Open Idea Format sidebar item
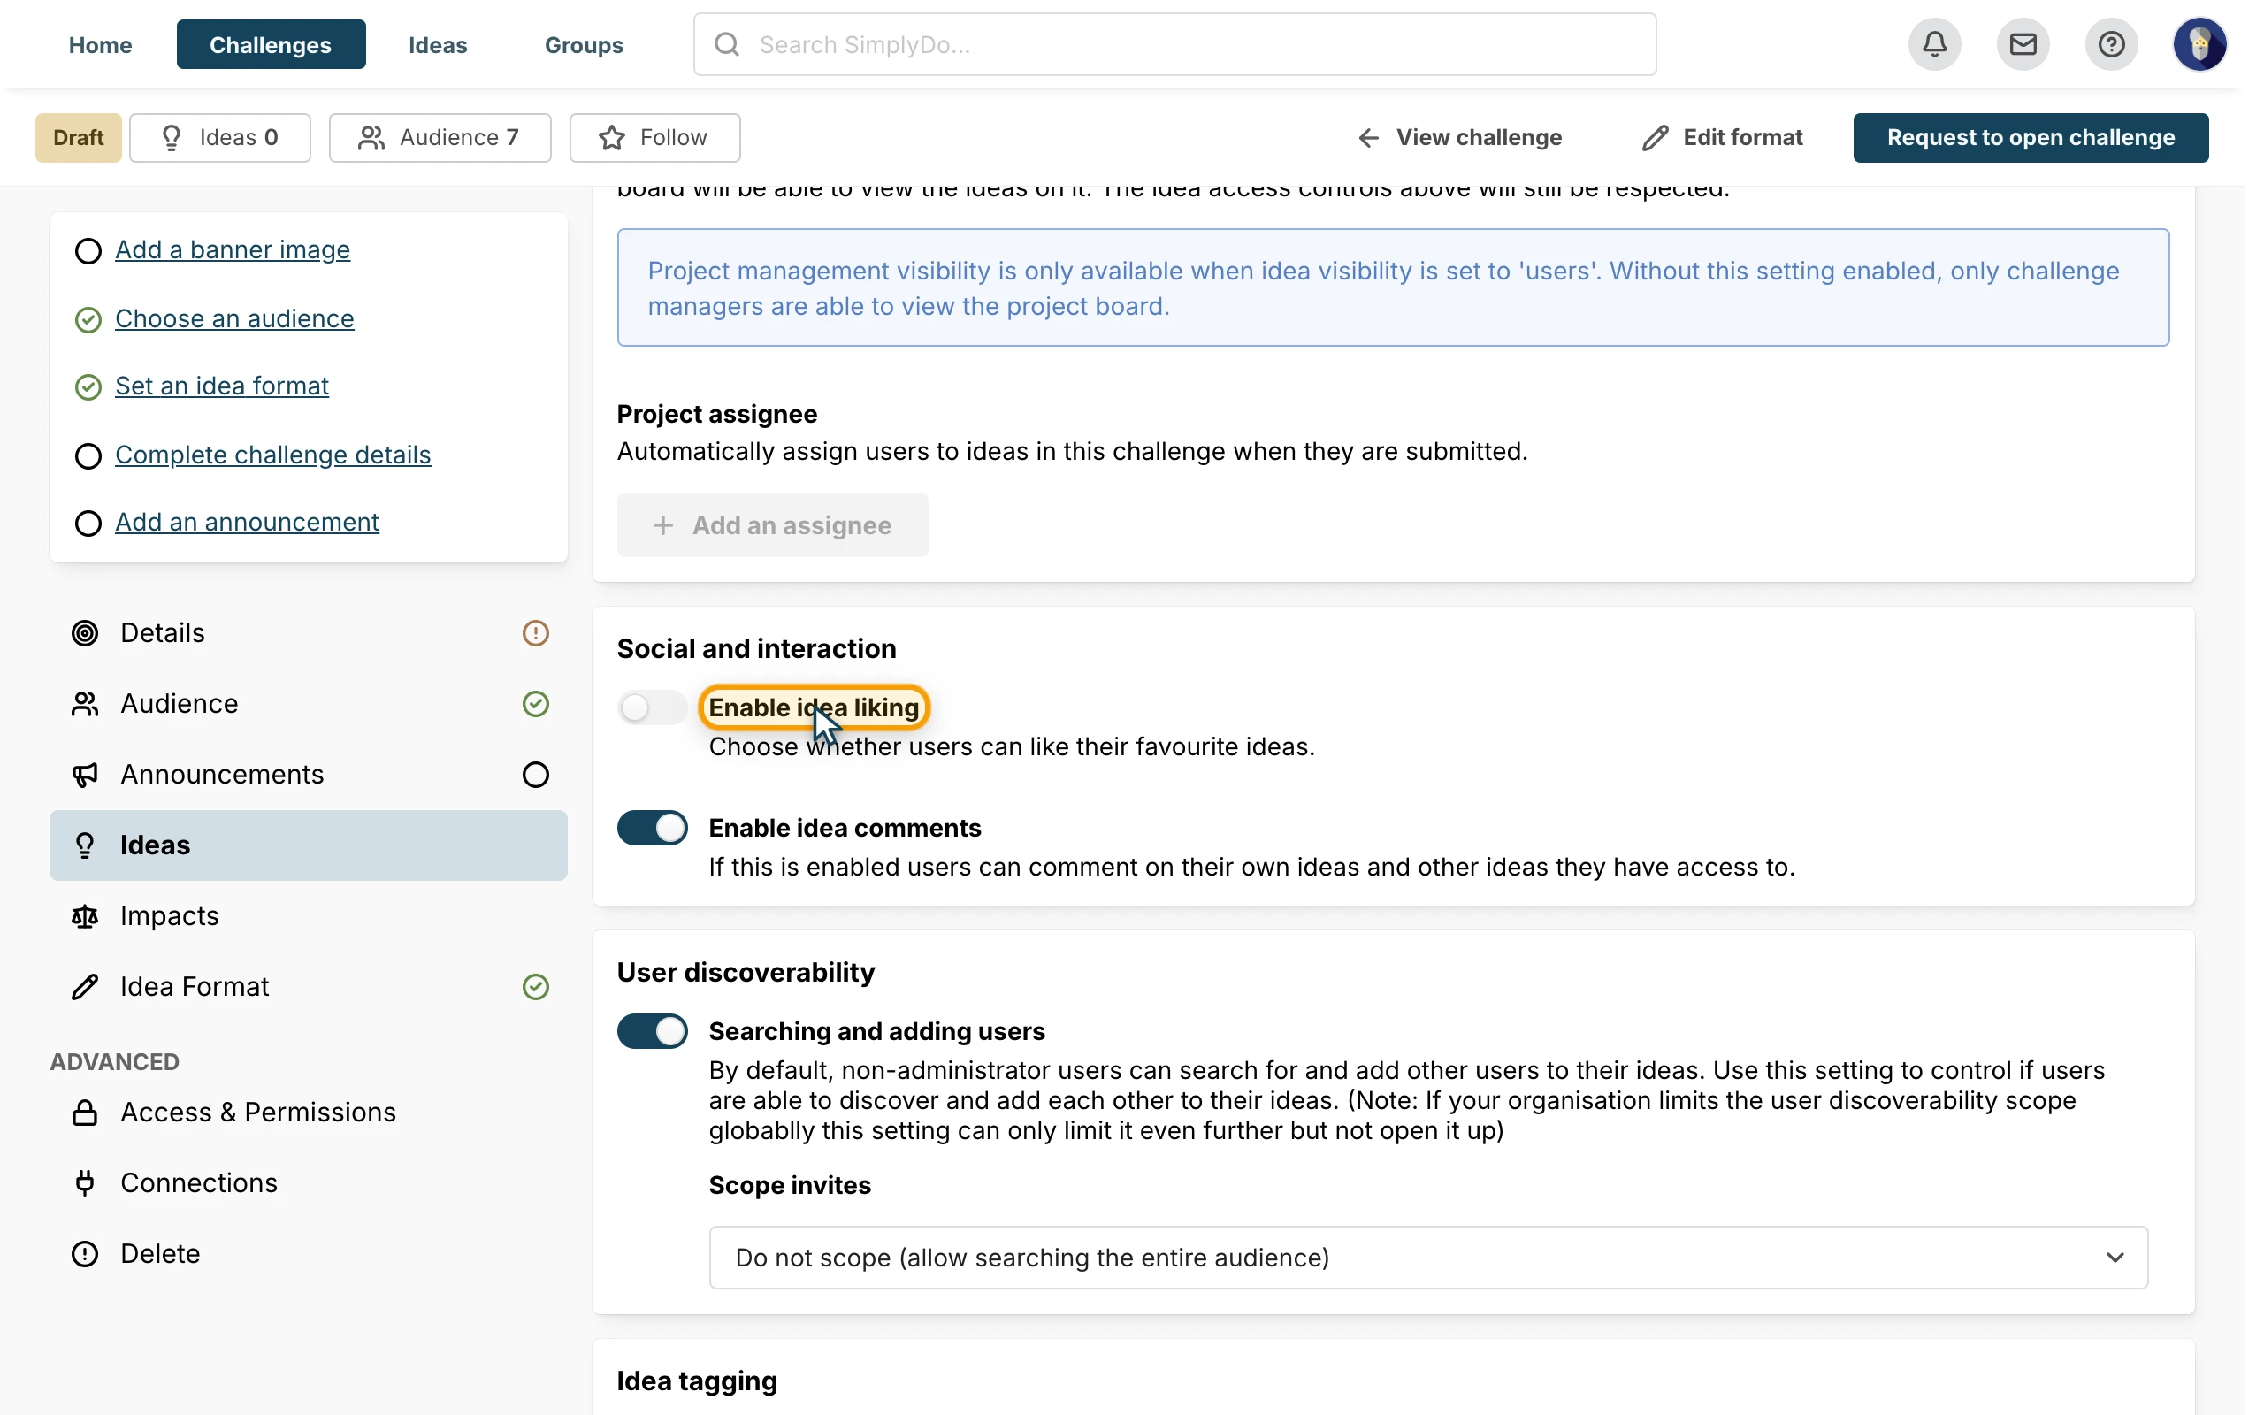This screenshot has height=1415, width=2264. 309,986
